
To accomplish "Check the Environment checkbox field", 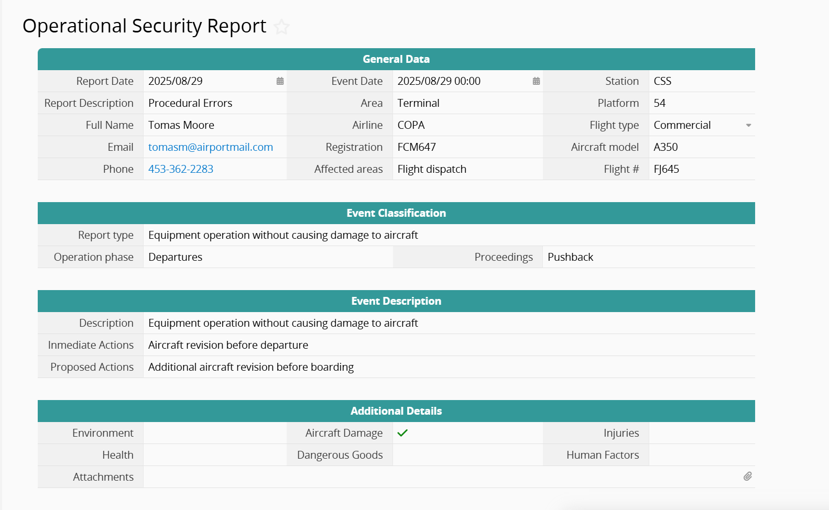I will [214, 433].
